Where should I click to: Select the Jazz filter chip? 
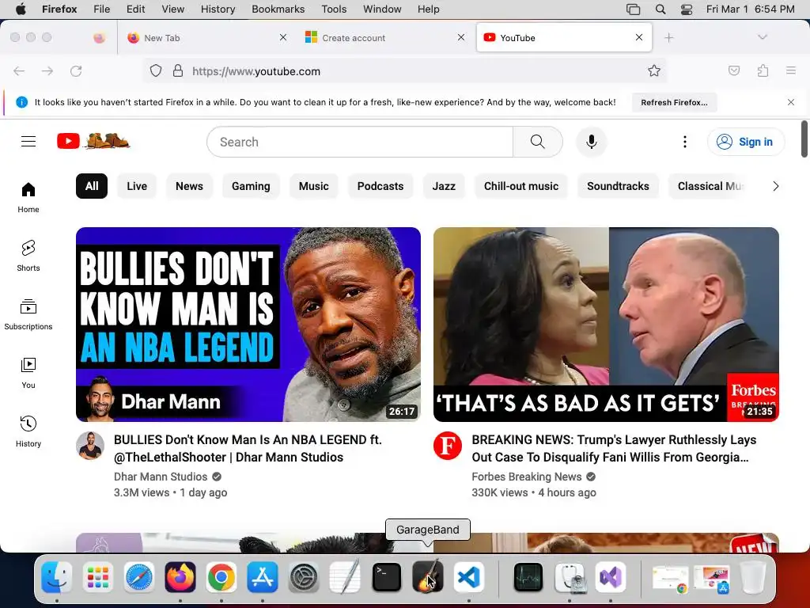[444, 186]
